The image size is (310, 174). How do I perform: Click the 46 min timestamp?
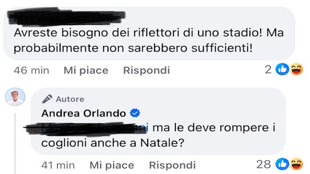point(31,70)
